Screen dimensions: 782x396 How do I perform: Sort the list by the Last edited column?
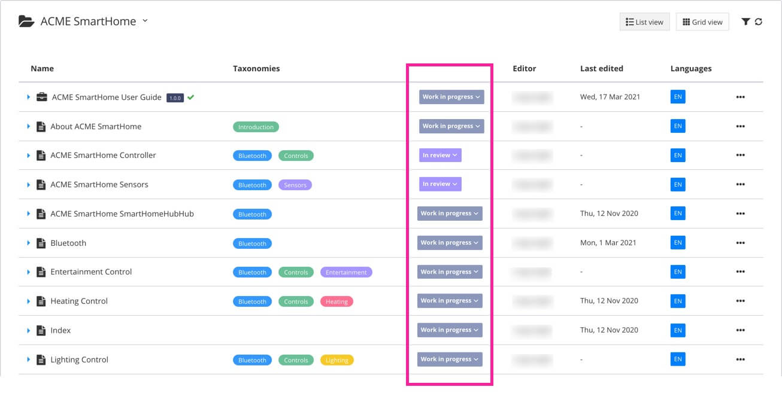click(x=601, y=68)
